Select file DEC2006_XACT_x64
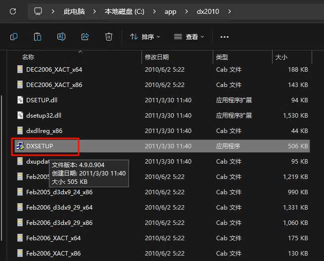The width and height of the screenshot is (324, 261). pos(54,70)
